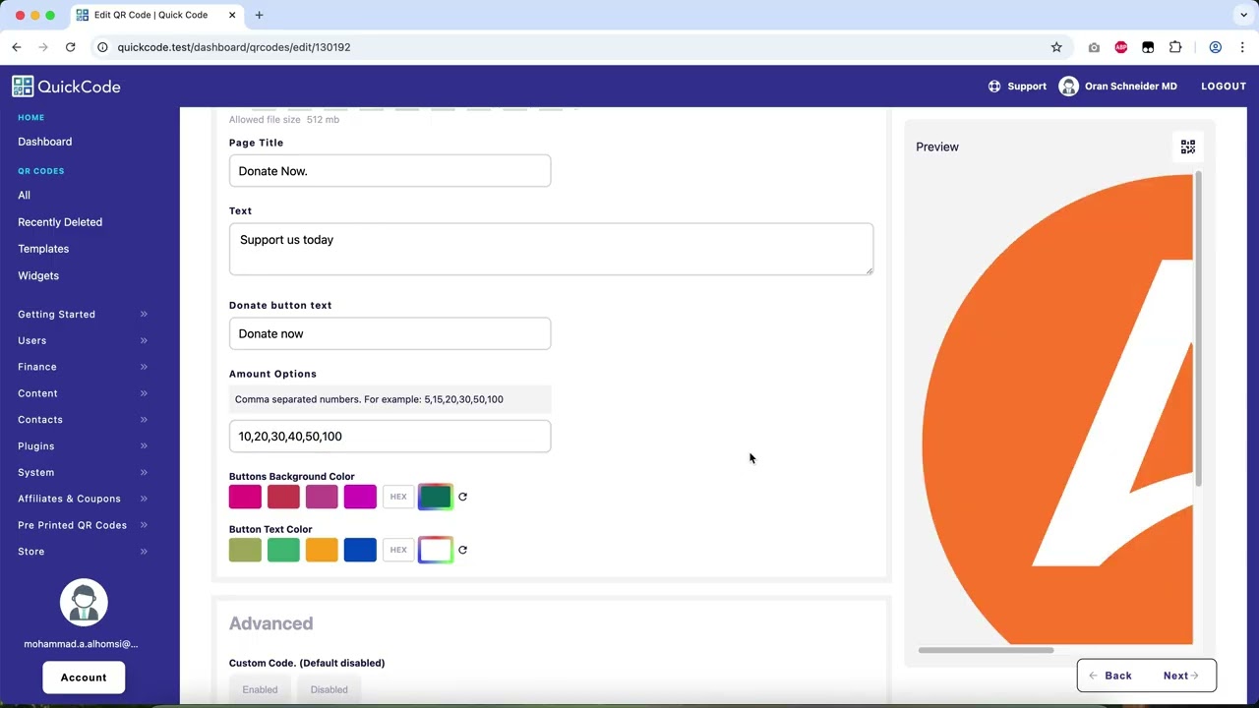Click the orange preview image

click(1057, 409)
